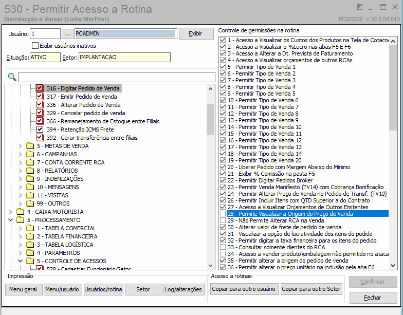Click Copiar para outro usuário
Viewport: 403px width, 315px height.
click(x=244, y=289)
